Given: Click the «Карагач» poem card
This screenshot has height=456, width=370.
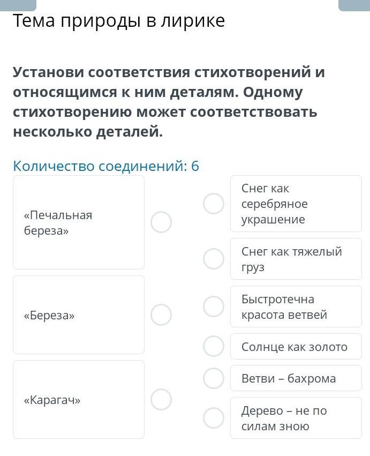Looking at the screenshot, I should tap(79, 399).
